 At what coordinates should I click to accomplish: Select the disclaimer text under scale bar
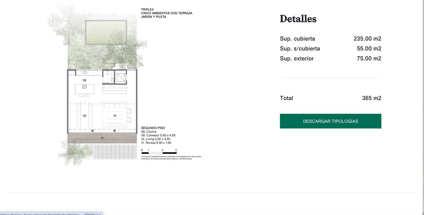(171, 158)
